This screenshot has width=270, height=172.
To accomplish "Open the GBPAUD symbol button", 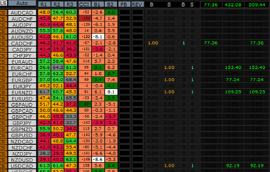I will [x=22, y=105].
